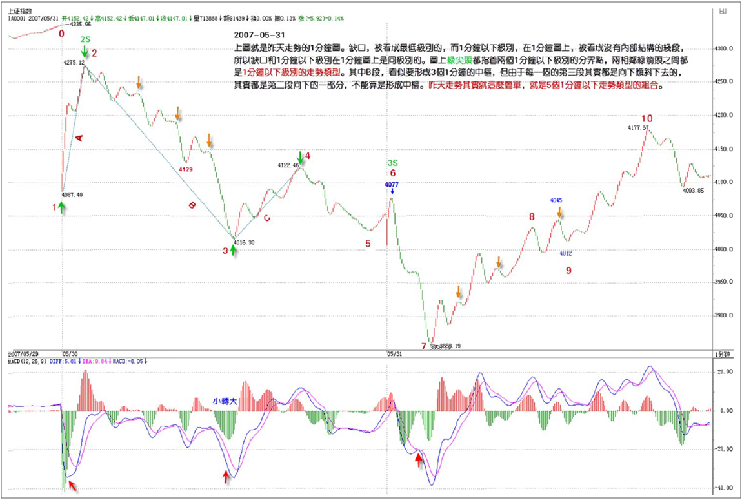Click the middle red arrow in MACD panel
The width and height of the screenshot is (742, 500).
click(x=225, y=476)
